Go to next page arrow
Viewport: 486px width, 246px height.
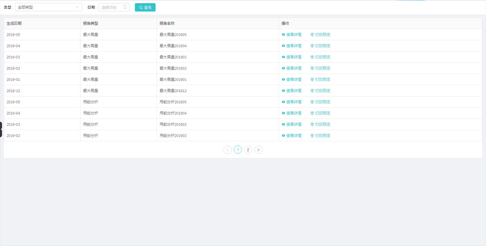click(x=258, y=150)
